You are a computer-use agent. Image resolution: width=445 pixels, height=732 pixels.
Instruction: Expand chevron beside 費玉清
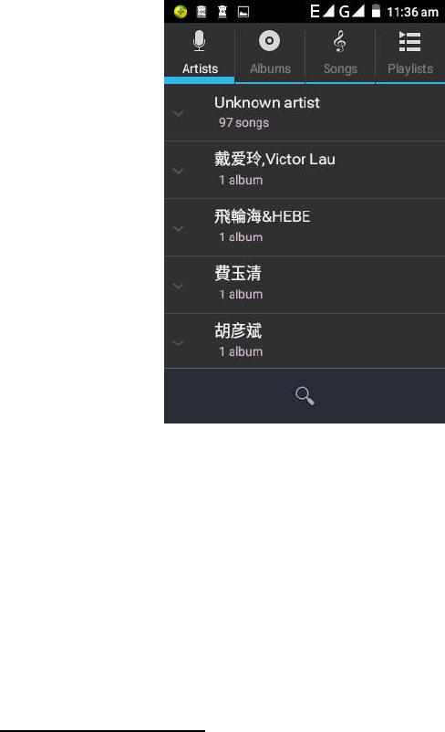[178, 286]
